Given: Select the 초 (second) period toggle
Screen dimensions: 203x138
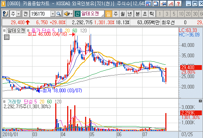Looking at the screenshot, I should [145, 14].
